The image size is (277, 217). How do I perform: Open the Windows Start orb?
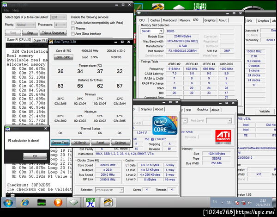tap(8, 202)
